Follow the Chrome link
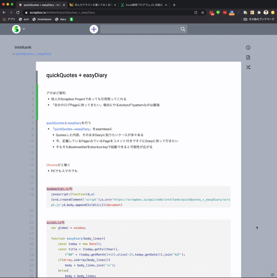277x278 pixels. [52, 165]
